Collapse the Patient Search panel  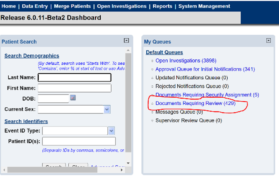126,41
